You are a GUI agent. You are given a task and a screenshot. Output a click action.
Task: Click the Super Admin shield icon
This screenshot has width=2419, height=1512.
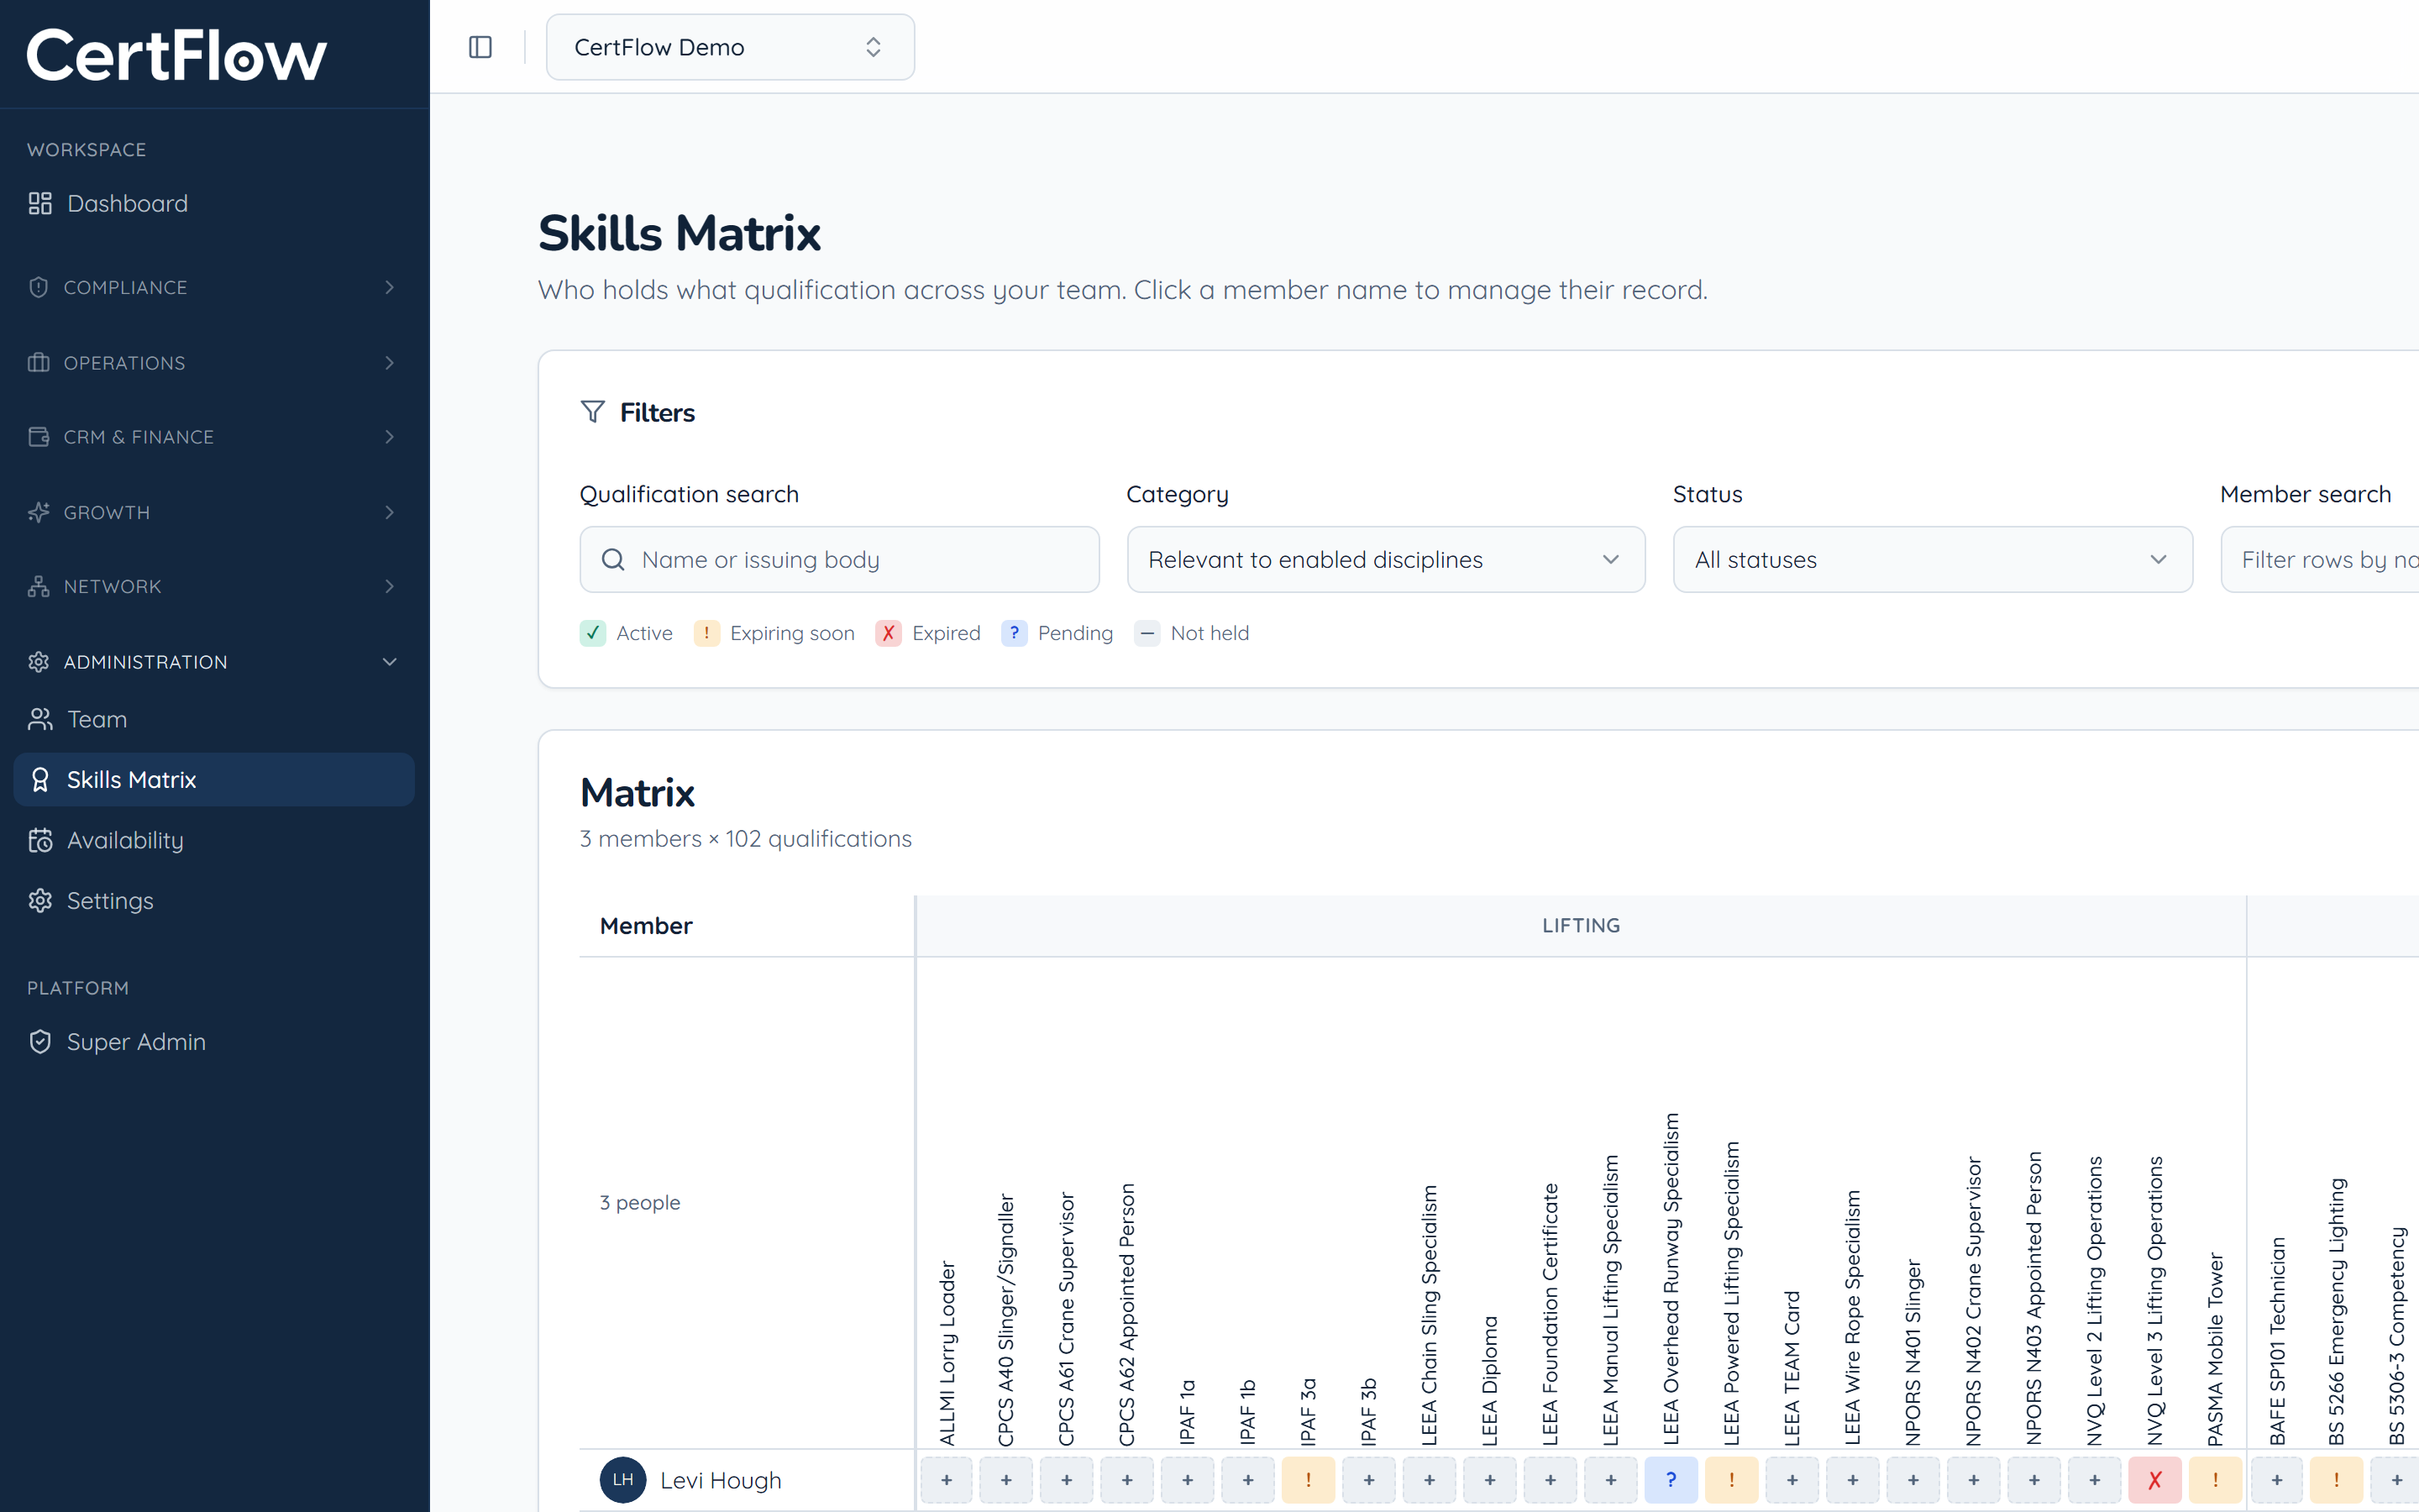[40, 1042]
